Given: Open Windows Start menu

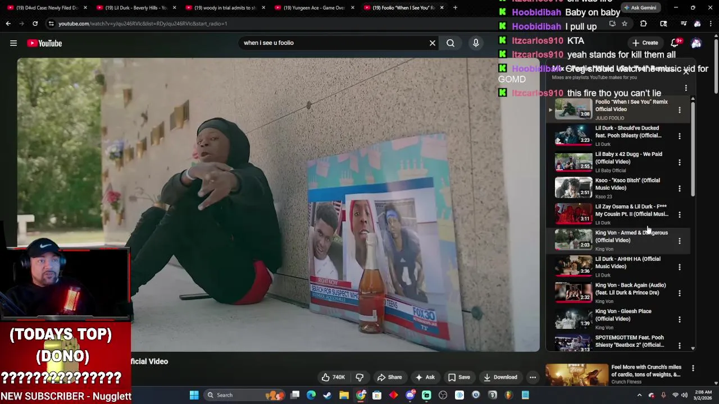Looking at the screenshot, I should click(x=194, y=395).
